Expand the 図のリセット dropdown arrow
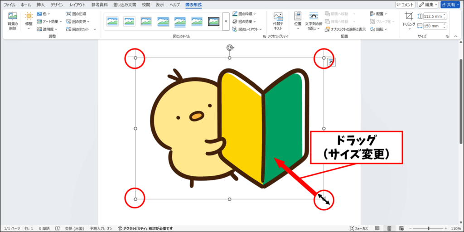464x232 pixels. (x=95, y=29)
